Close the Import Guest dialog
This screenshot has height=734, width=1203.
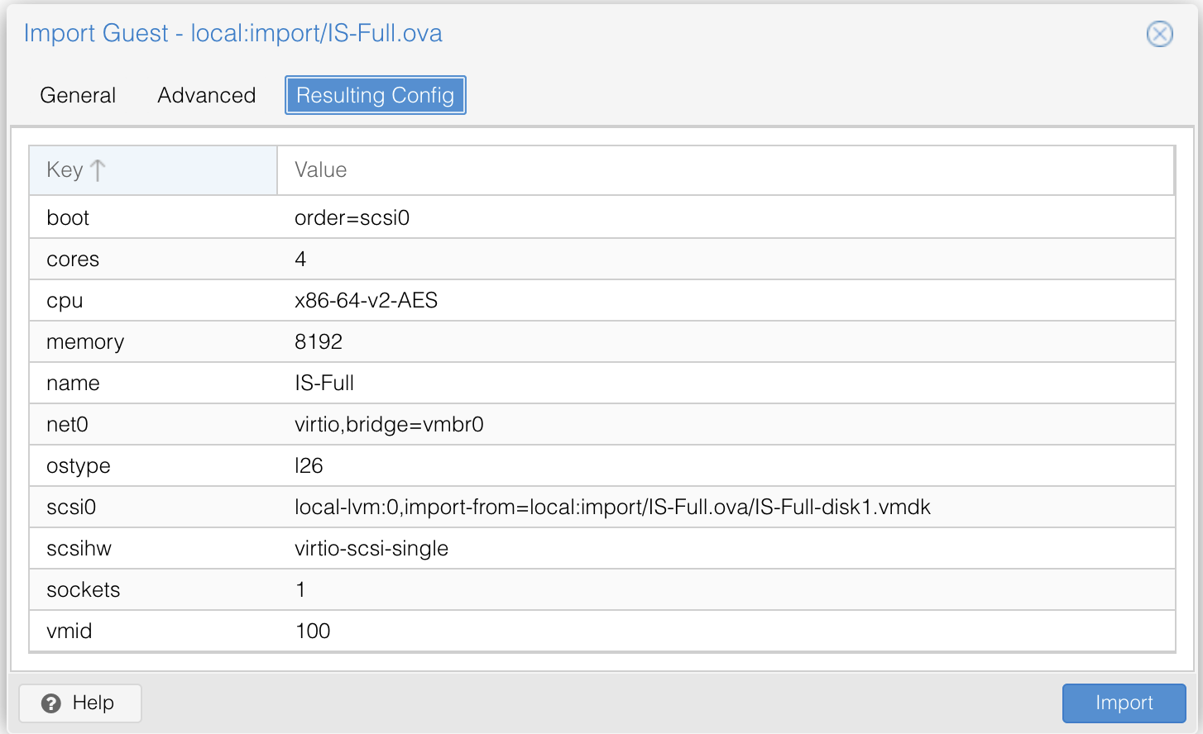pyautogui.click(x=1159, y=34)
